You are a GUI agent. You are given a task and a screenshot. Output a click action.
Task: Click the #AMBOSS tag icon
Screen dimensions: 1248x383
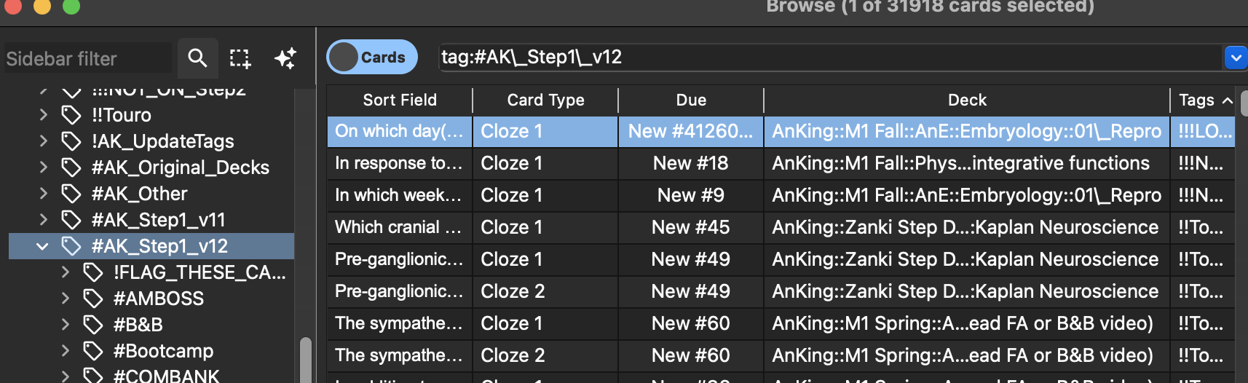point(93,299)
